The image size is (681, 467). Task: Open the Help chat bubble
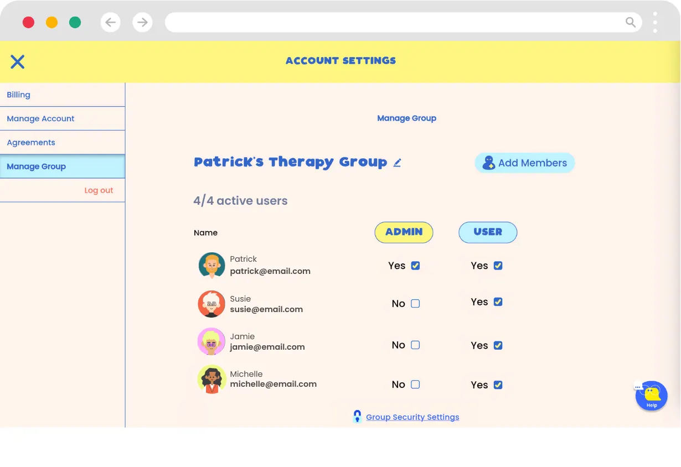(652, 396)
